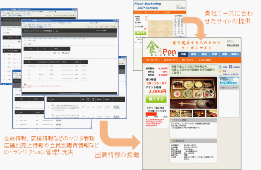Click the お取引条件 section header icon
261x170 pixels.
pos(172,141)
